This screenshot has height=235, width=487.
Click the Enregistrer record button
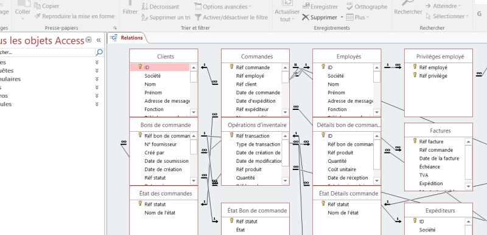click(x=320, y=7)
